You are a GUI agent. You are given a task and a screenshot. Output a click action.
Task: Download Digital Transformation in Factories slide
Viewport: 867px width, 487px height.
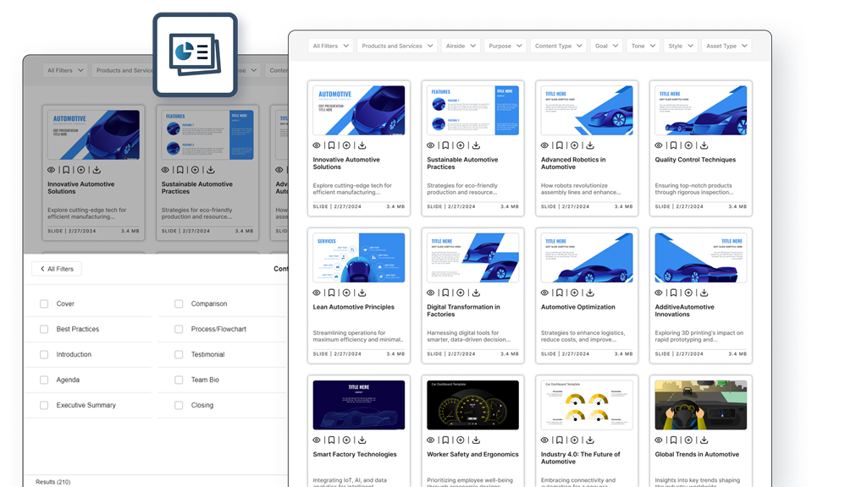476,293
